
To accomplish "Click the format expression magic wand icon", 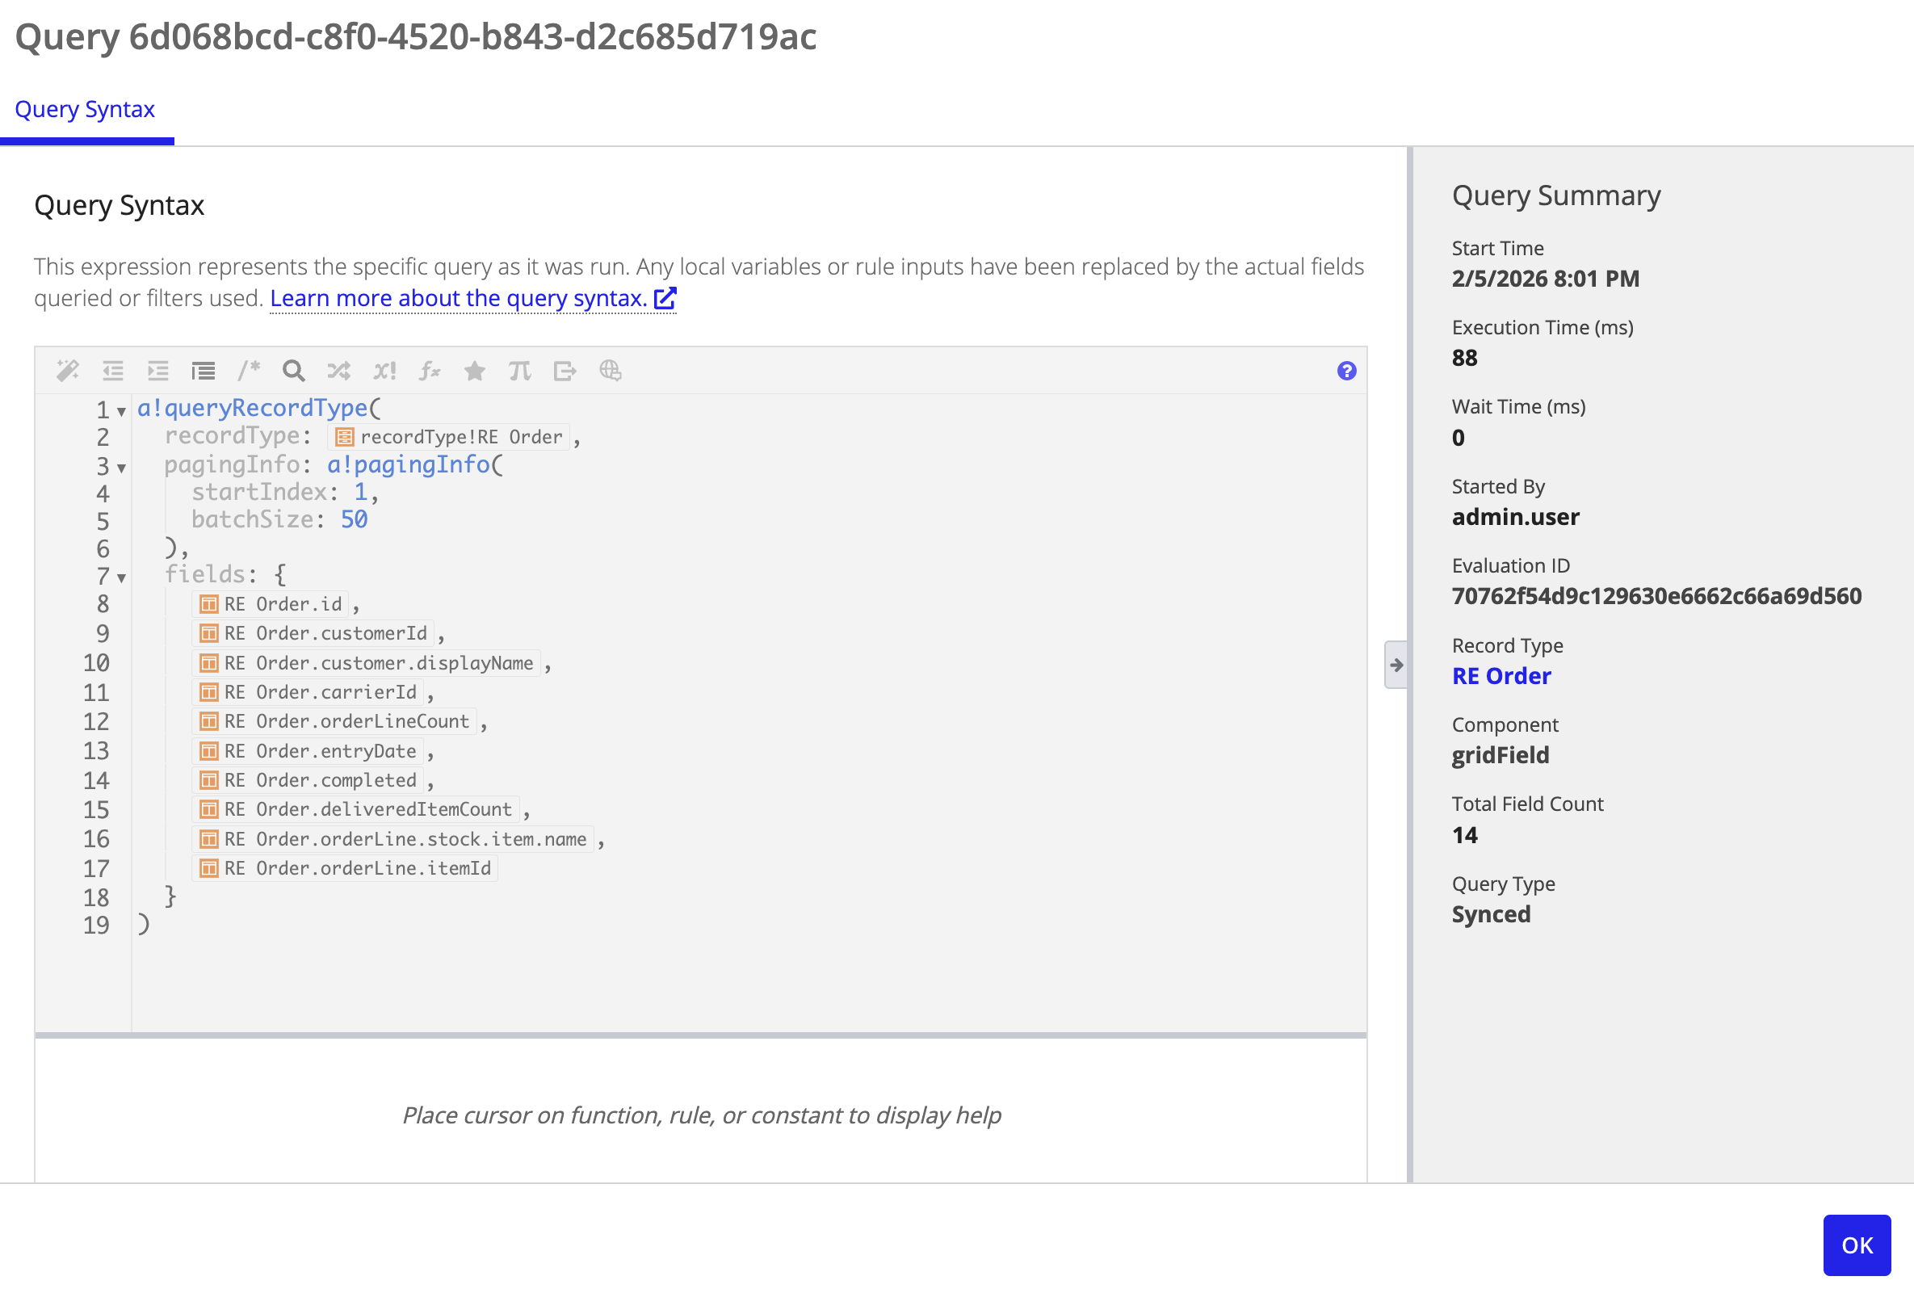I will pos(67,371).
